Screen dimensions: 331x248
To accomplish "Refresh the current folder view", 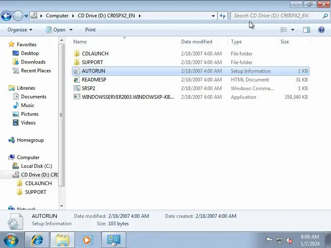I will [223, 16].
